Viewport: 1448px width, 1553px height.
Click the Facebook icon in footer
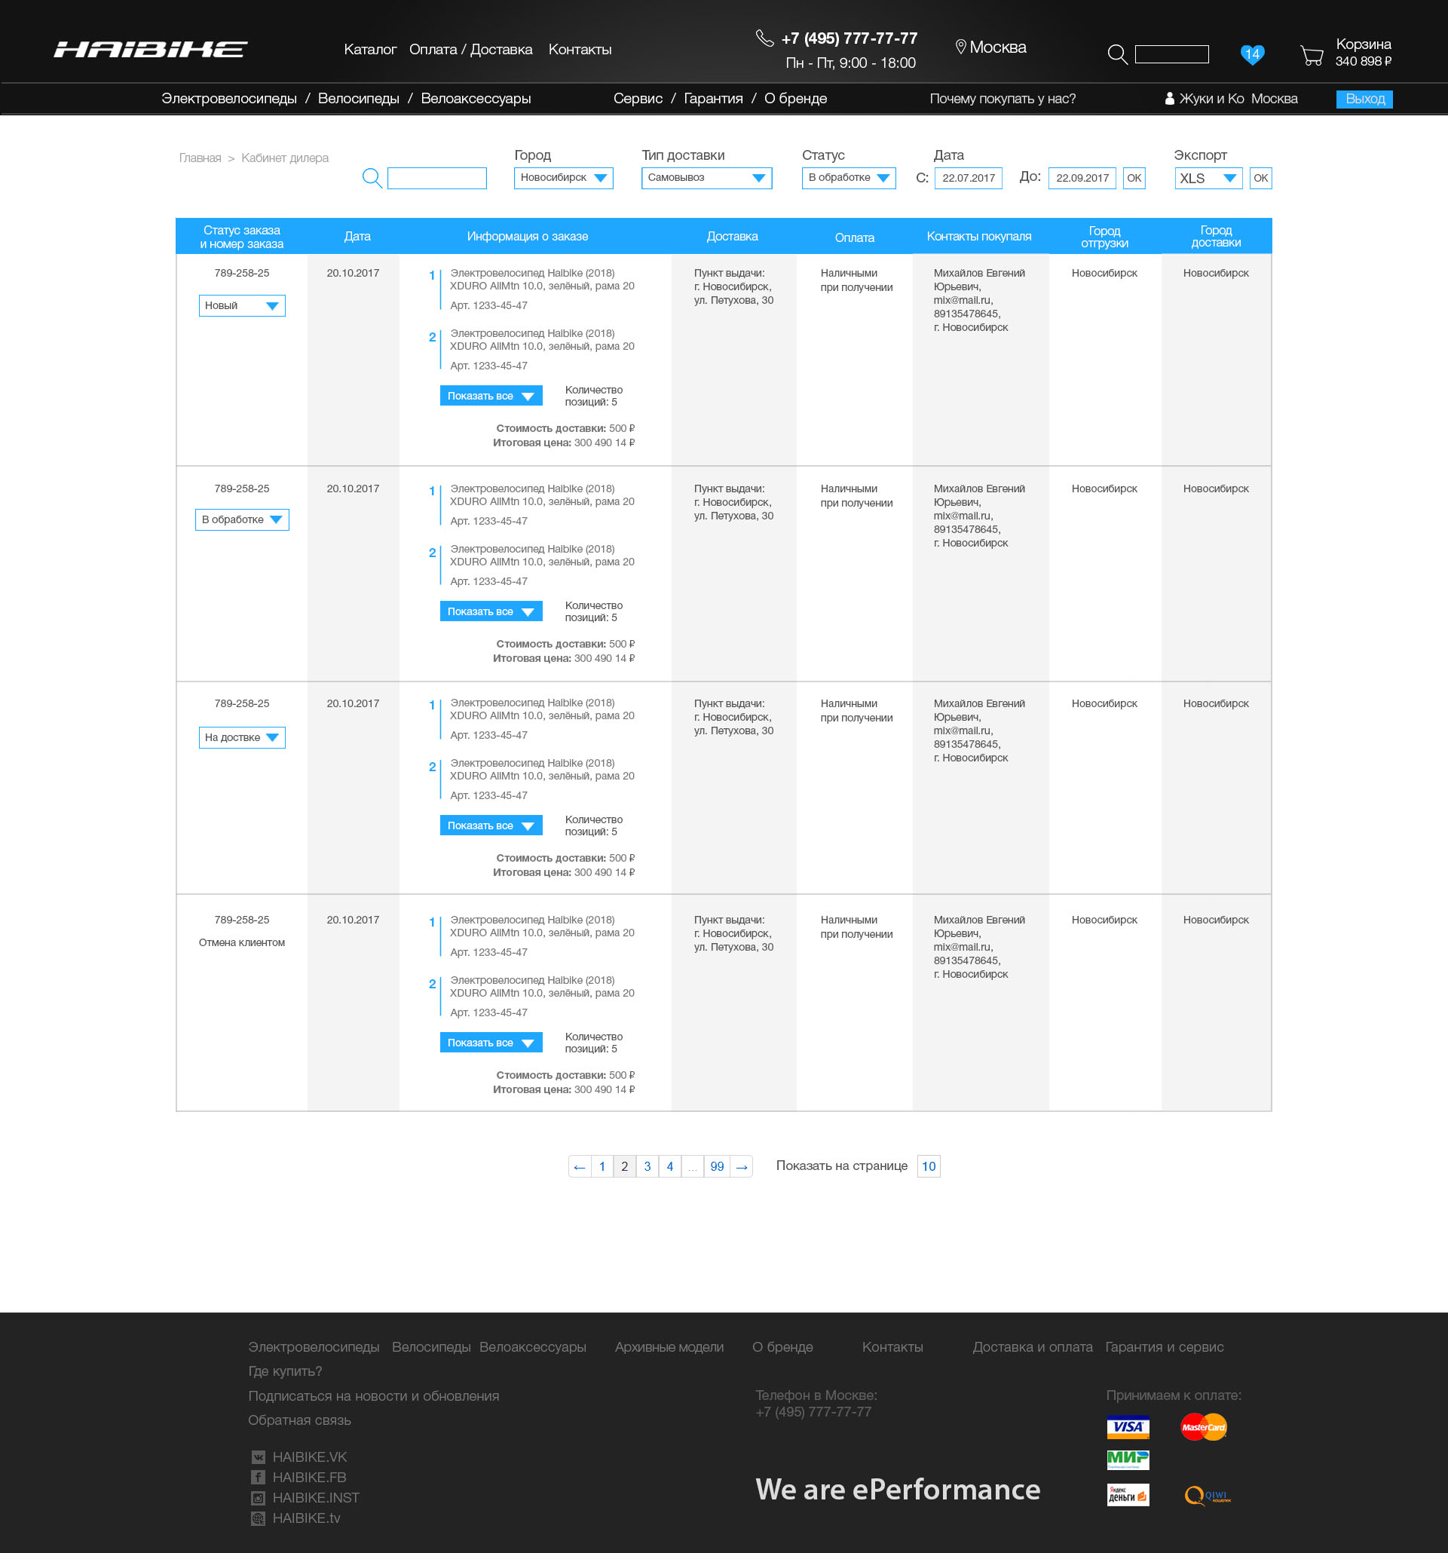pyautogui.click(x=258, y=1477)
